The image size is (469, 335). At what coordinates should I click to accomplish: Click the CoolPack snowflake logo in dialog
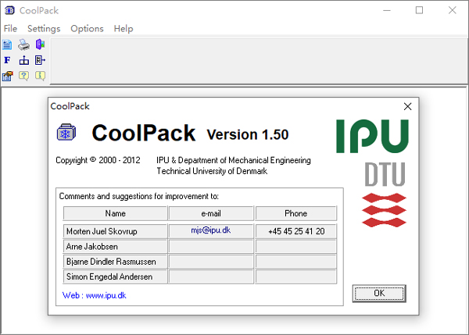[x=66, y=133]
